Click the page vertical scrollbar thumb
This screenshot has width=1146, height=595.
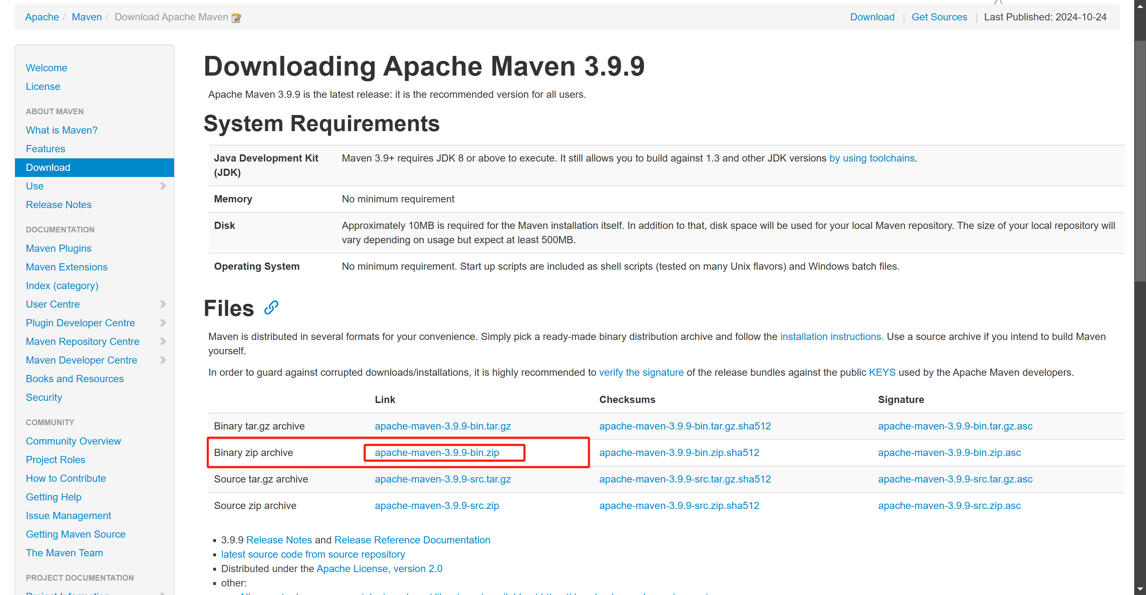click(x=1140, y=160)
